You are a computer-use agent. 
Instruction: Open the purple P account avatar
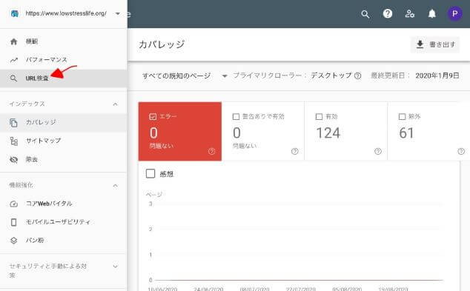[454, 13]
